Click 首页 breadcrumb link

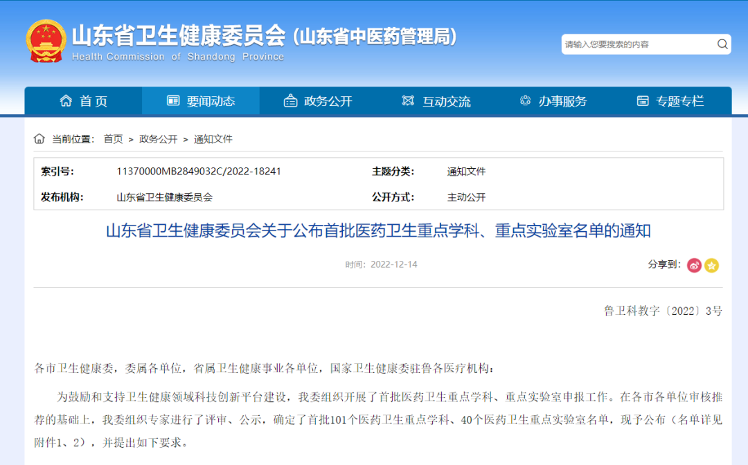[113, 139]
